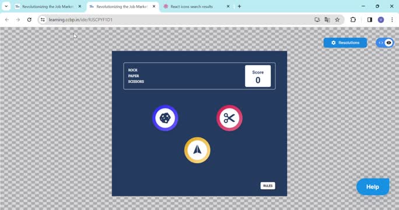399x210 pixels.
Task: Toggle the code/preview eye switch
Action: pyautogui.click(x=385, y=43)
